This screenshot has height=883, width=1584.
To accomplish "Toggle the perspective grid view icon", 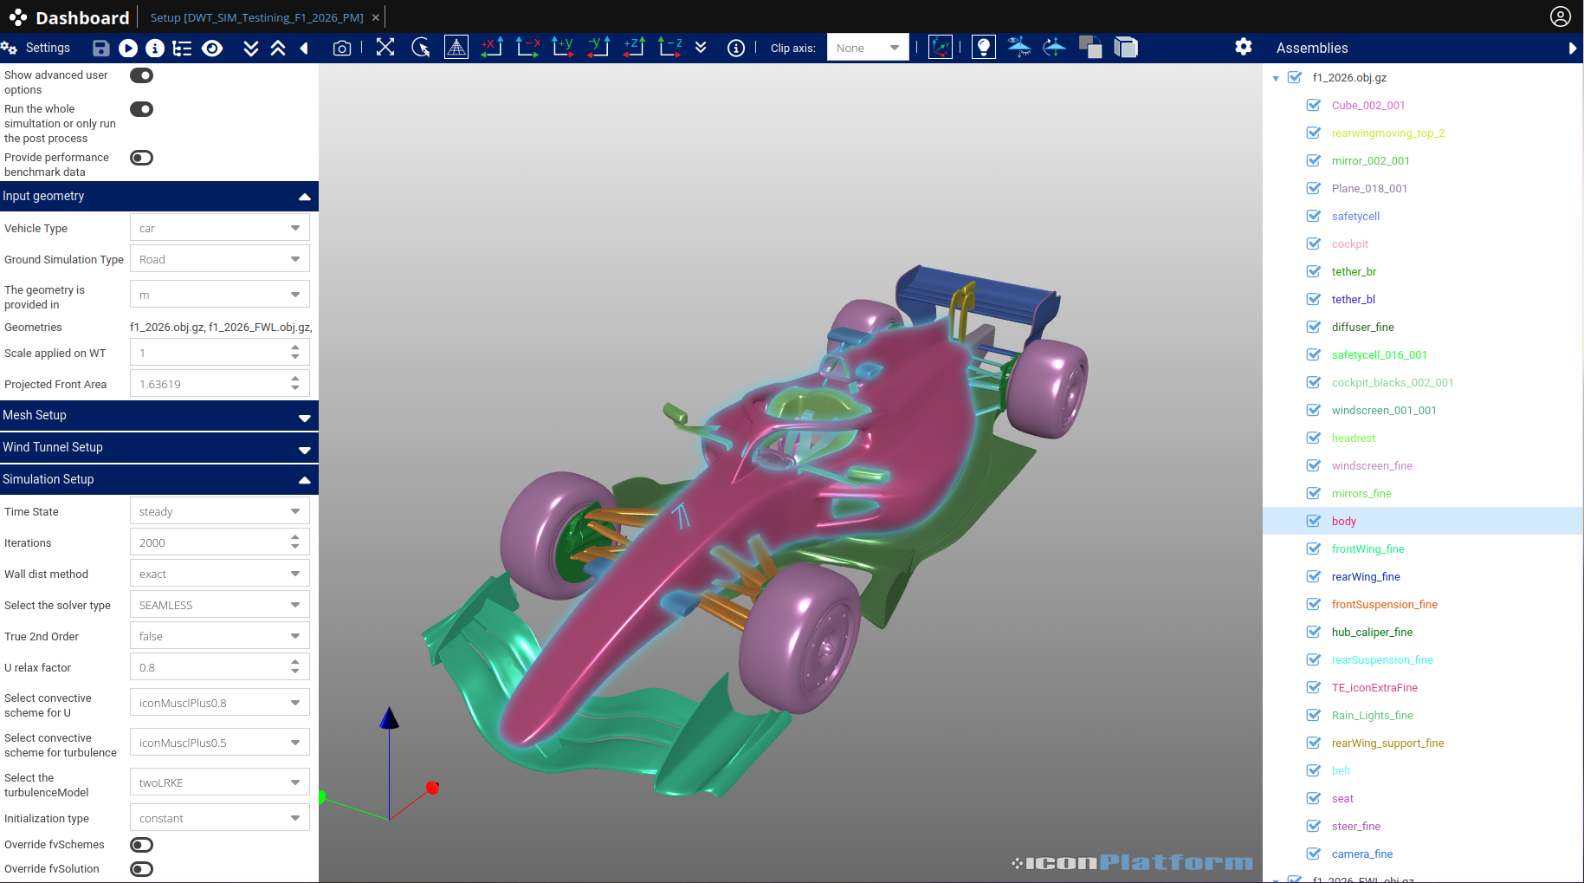I will (456, 48).
